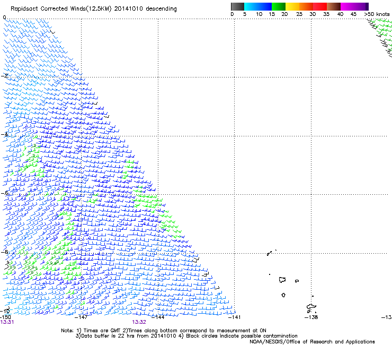Viewport: 392px width, 345px height.
Task: Click the 'Times are GMT' note line
Action: (164, 331)
